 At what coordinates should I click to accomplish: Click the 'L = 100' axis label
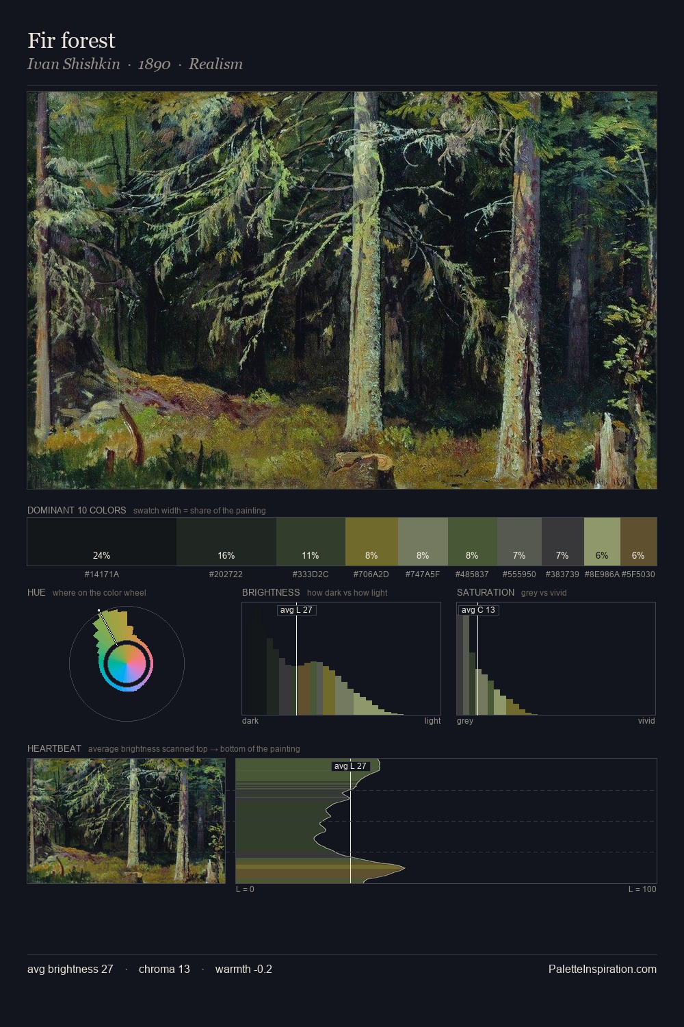point(642,889)
